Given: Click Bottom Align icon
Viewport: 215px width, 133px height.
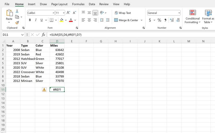Looking at the screenshot, I should [95, 13].
